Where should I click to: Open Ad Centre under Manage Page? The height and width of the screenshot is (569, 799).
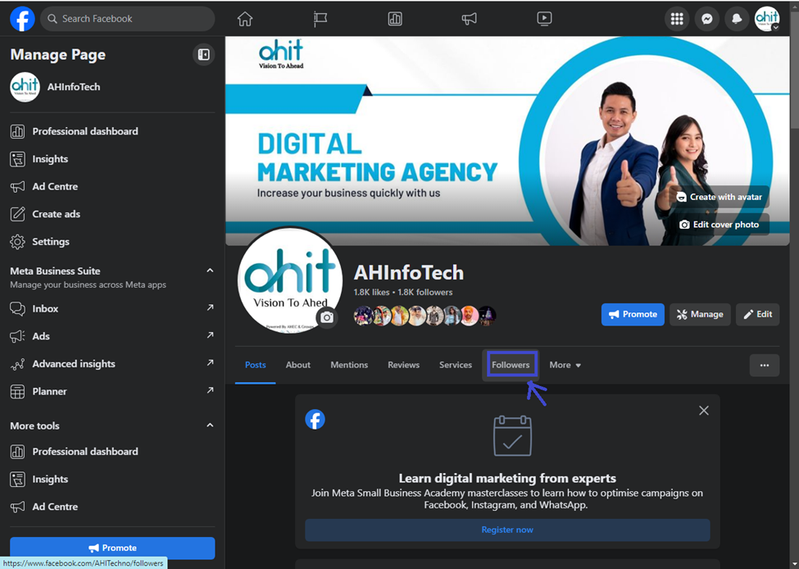pyautogui.click(x=112, y=186)
